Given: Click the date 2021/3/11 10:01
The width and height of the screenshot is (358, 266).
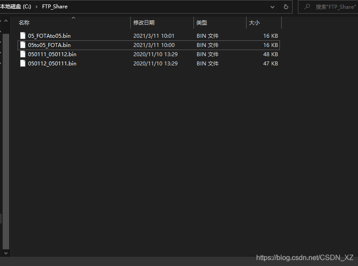Looking at the screenshot, I should pos(154,36).
